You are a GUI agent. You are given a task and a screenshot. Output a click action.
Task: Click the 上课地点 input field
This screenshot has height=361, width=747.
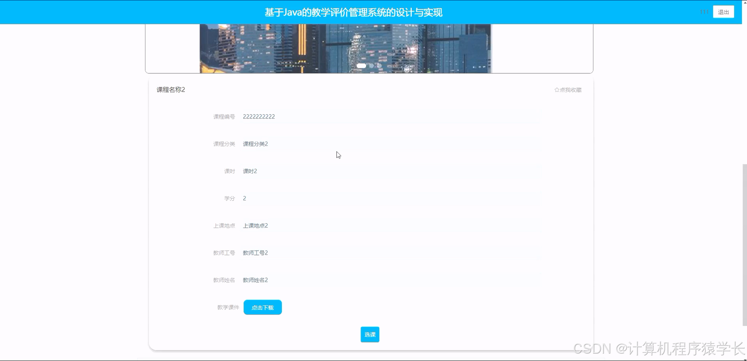(390, 225)
